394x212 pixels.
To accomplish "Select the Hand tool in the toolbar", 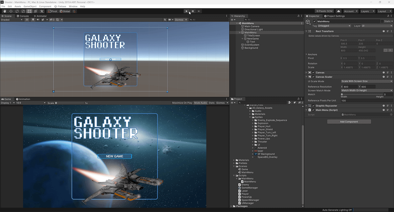I will click(x=5, y=11).
